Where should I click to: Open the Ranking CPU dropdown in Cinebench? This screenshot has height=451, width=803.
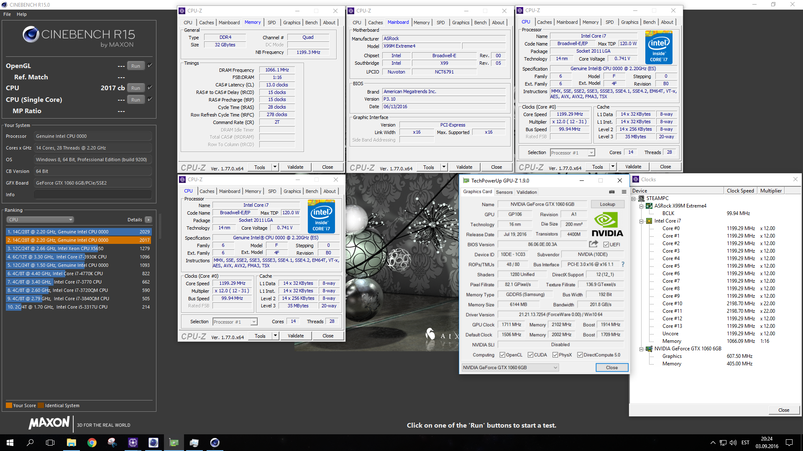pyautogui.click(x=40, y=220)
